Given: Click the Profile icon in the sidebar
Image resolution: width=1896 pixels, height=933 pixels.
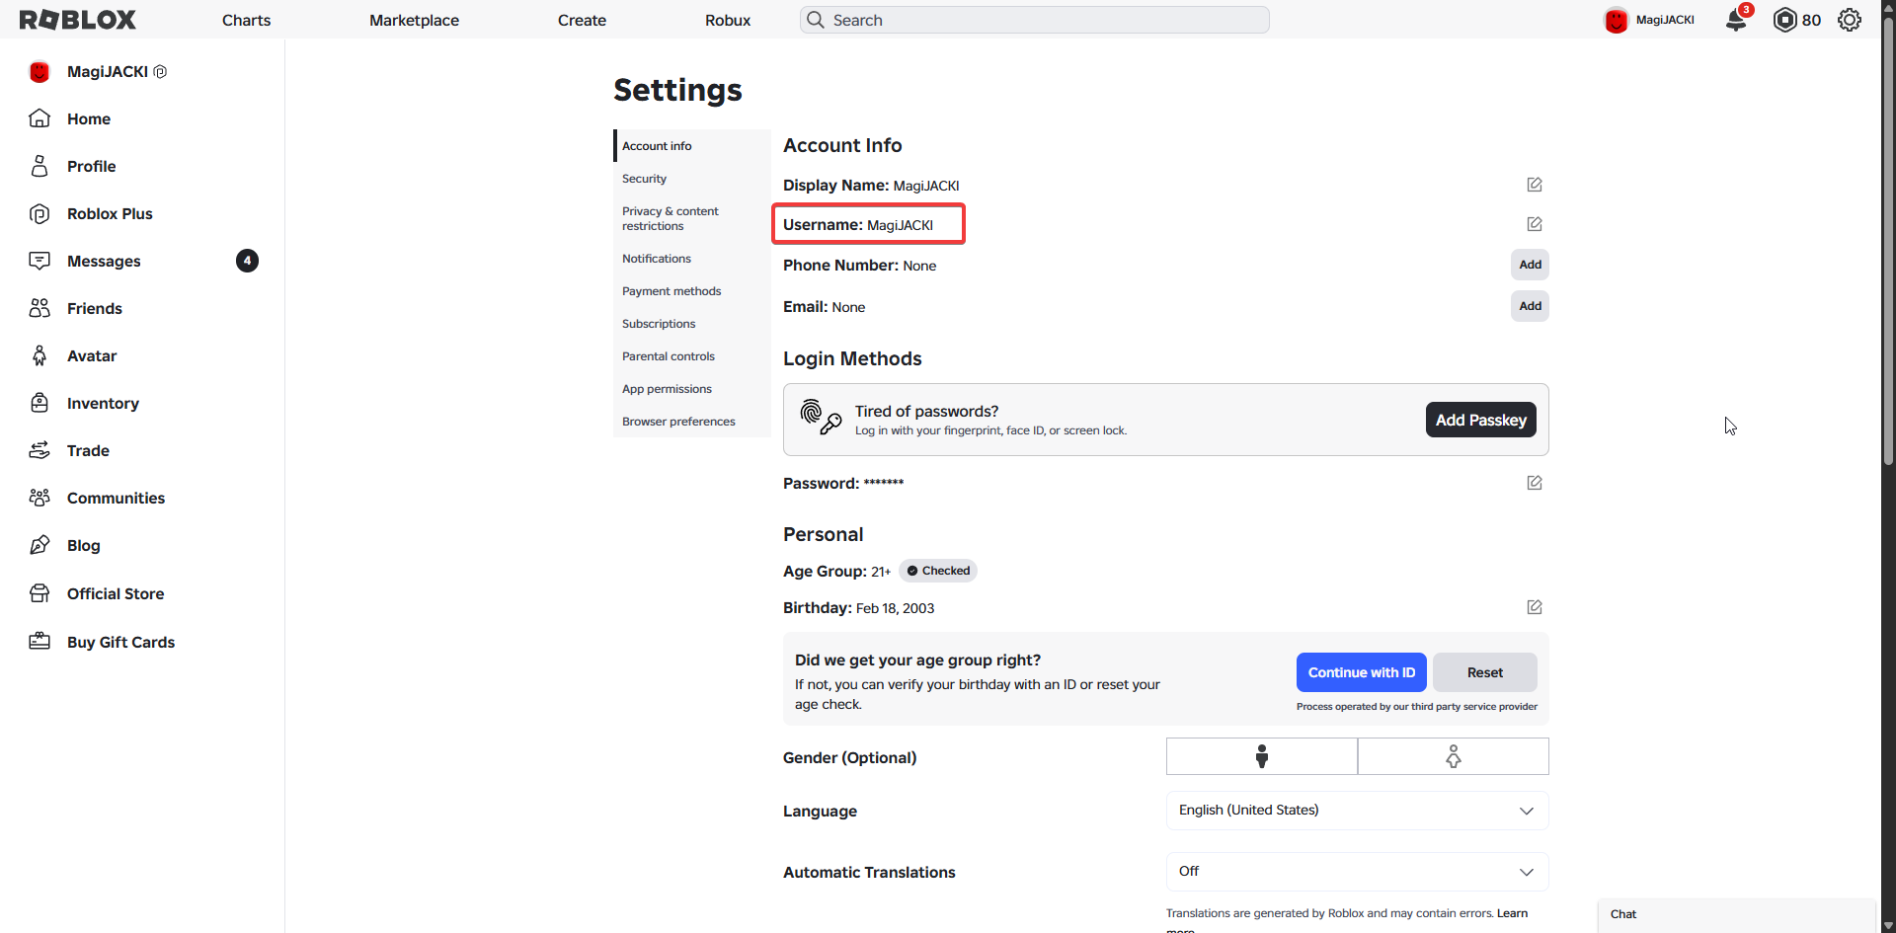Looking at the screenshot, I should tap(39, 166).
